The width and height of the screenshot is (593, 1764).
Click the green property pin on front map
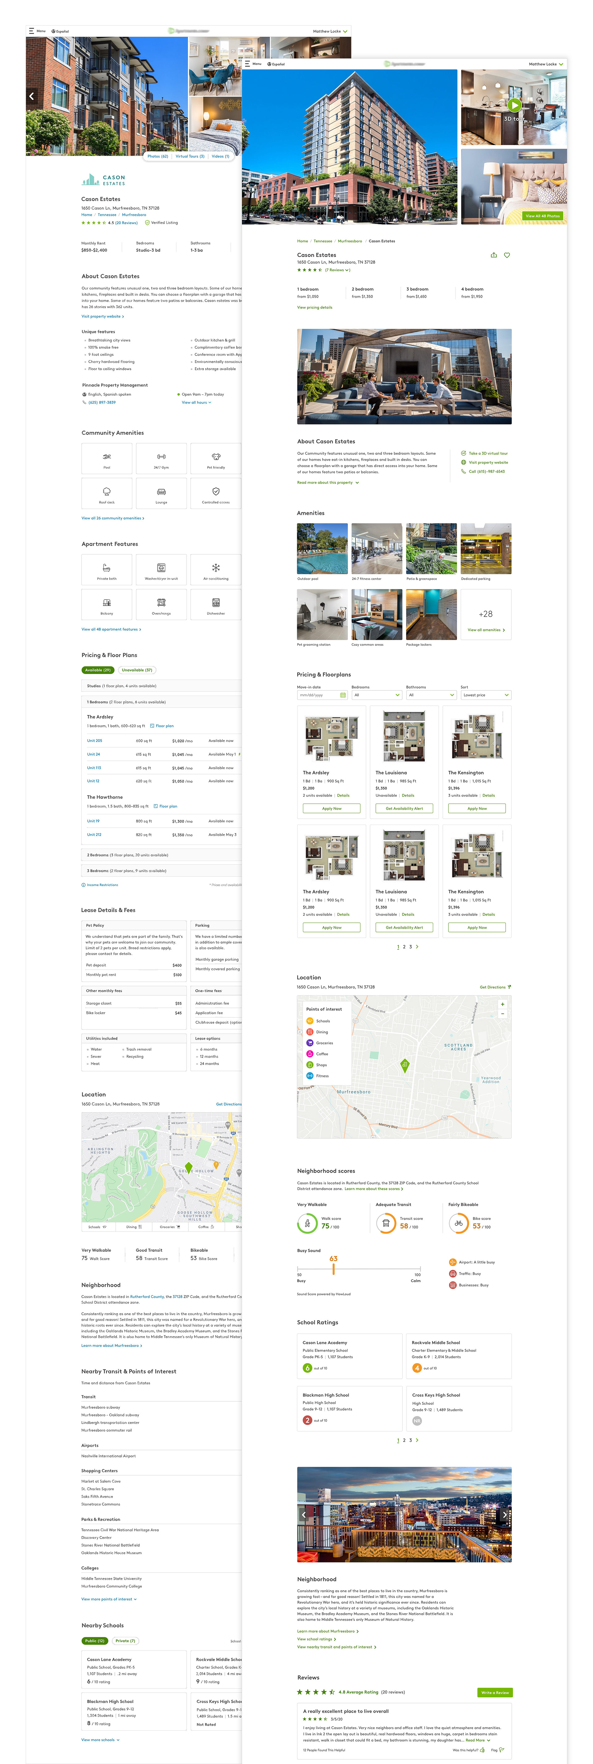point(404,1066)
